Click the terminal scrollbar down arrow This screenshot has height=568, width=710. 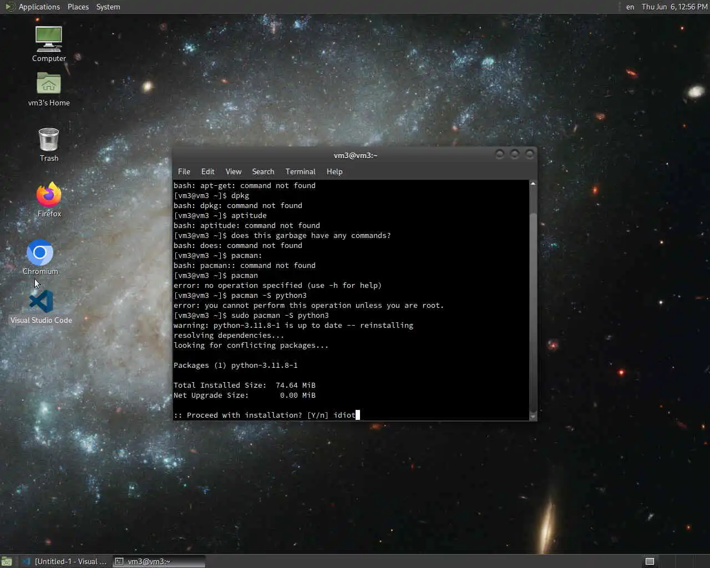[x=533, y=417]
